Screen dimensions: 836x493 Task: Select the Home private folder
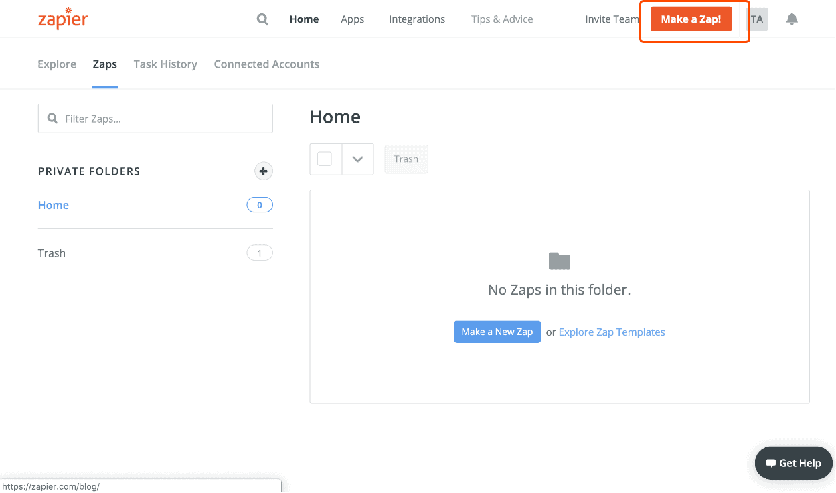53,205
